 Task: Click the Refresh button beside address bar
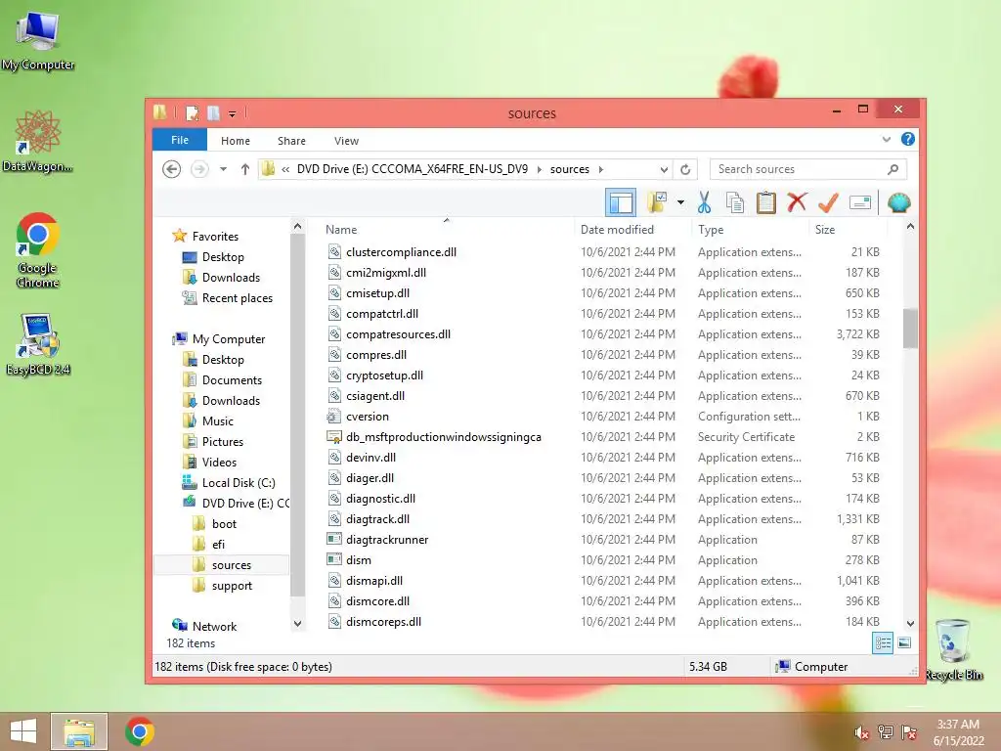[685, 169]
